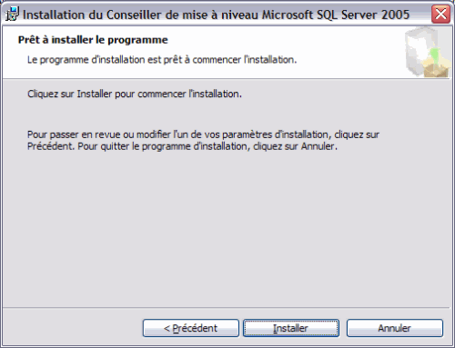Click the word "Installer" in the instruction sentence
This screenshot has width=455, height=348.
coord(95,94)
